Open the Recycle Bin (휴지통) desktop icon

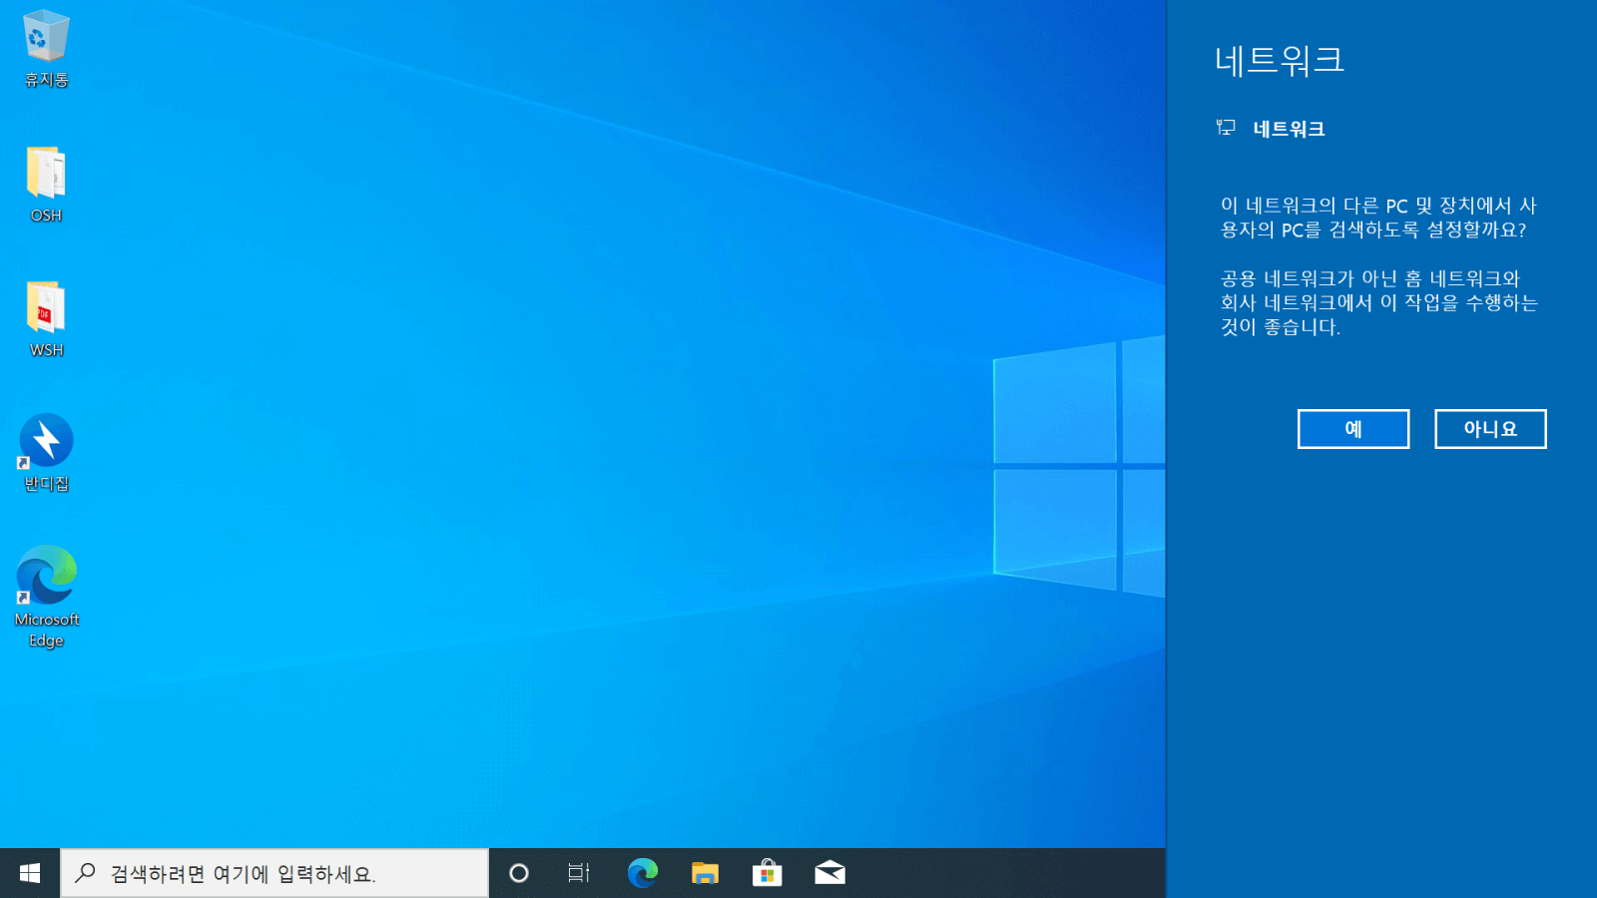pyautogui.click(x=46, y=48)
